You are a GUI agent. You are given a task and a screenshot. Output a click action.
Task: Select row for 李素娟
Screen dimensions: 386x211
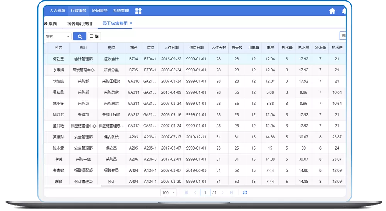(195, 70)
